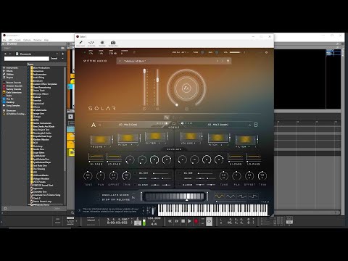The image size is (348, 261).
Task: Click the save preset icon in Solar
Action: coord(228,61)
